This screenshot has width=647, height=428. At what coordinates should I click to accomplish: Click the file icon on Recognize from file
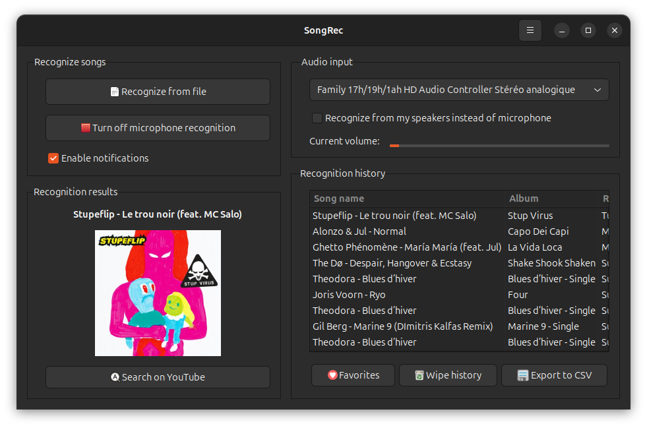coord(115,92)
